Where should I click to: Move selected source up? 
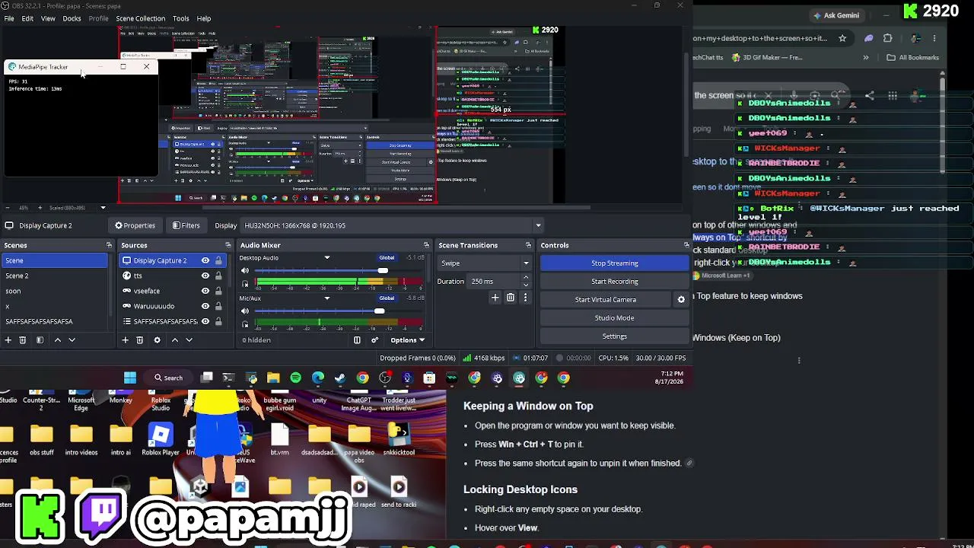click(174, 340)
